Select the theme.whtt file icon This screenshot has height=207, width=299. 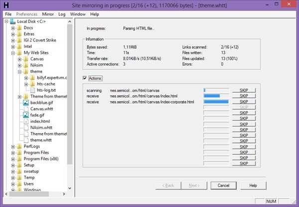pyautogui.click(x=26, y=140)
